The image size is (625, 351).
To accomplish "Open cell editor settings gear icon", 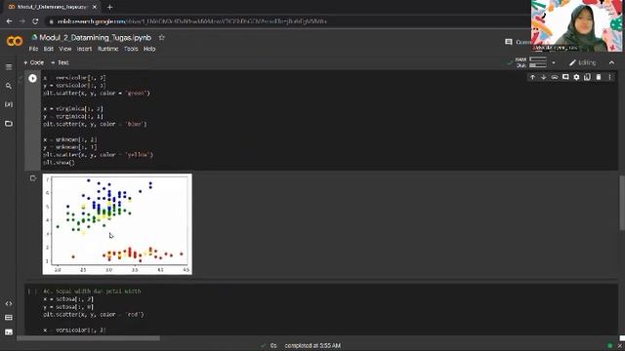I will point(576,77).
